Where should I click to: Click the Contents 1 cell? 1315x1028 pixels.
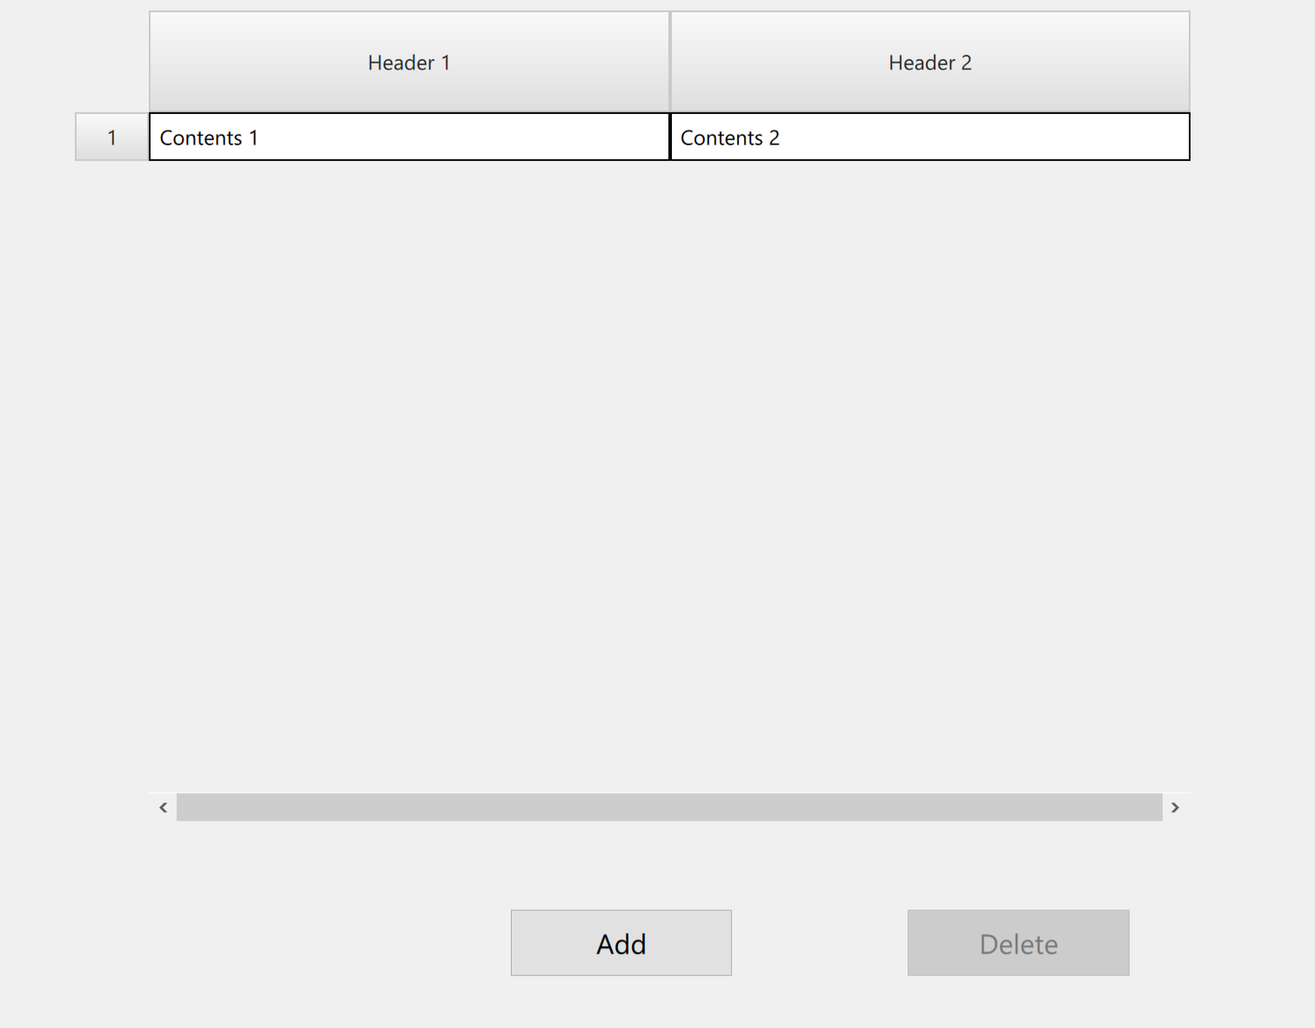tap(409, 138)
